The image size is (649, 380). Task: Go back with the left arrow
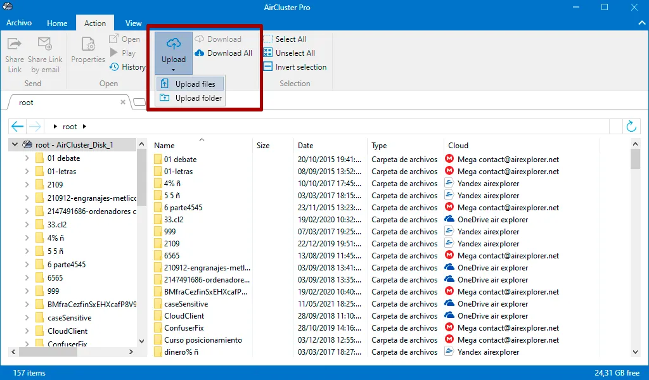click(17, 126)
